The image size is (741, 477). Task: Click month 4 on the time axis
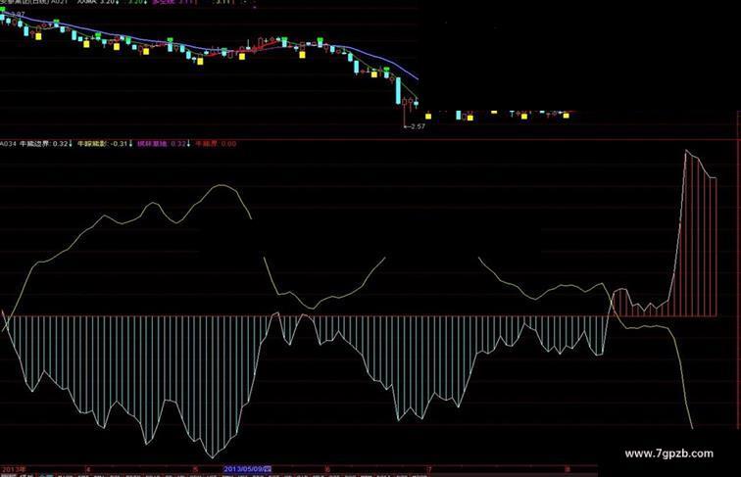pyautogui.click(x=88, y=469)
